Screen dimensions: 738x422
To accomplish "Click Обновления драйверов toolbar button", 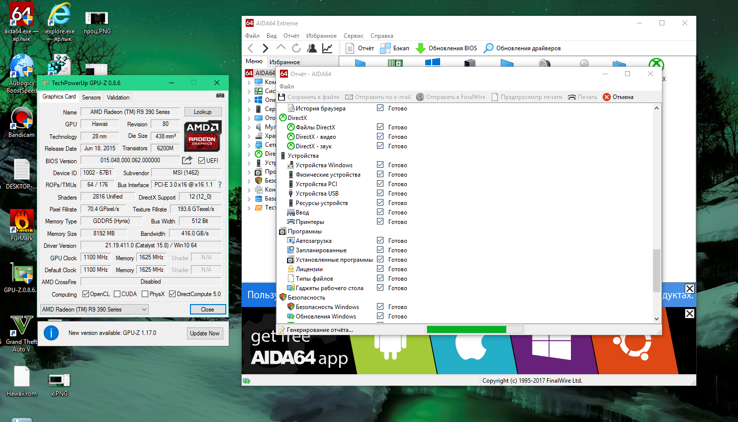I will [522, 48].
